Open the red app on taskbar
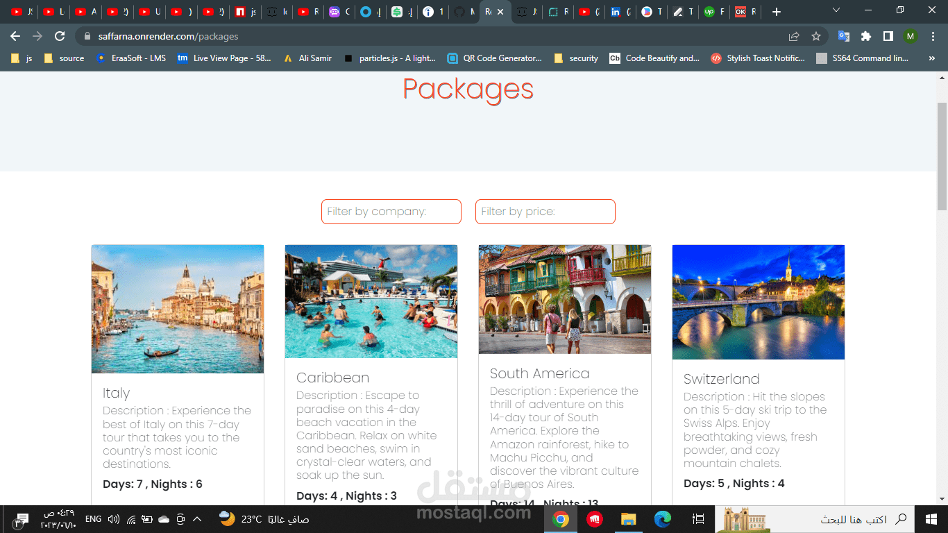 [x=595, y=518]
